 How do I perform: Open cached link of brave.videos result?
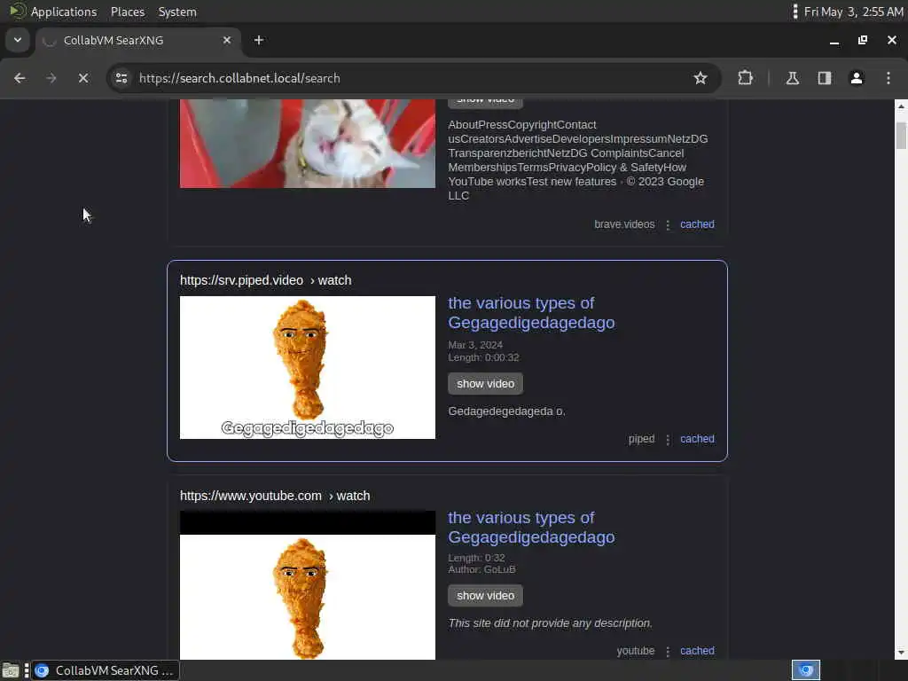click(697, 224)
